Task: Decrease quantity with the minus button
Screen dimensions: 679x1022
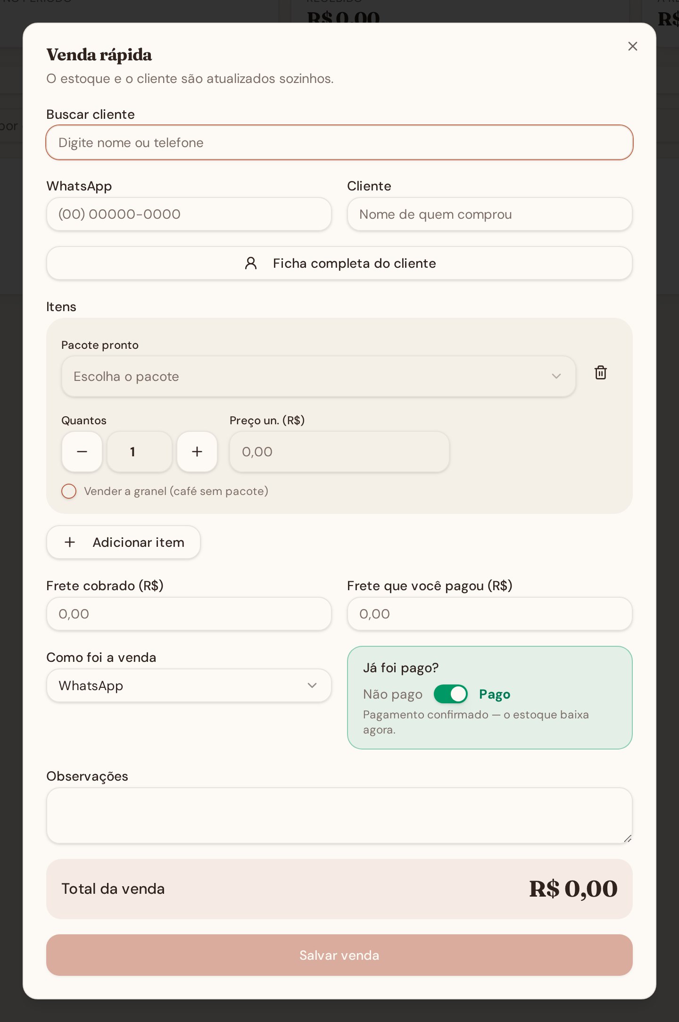Action: click(x=82, y=452)
